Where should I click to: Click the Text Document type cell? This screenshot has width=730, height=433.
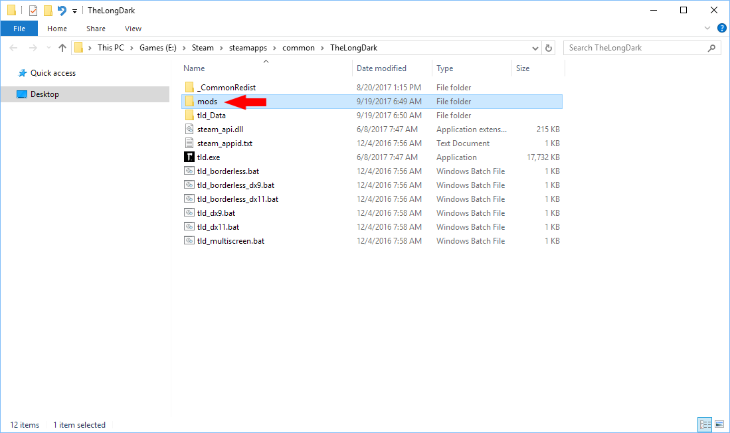coord(463,143)
